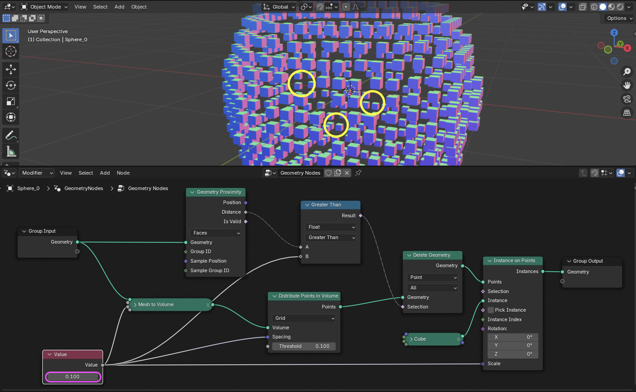The width and height of the screenshot is (636, 392).
Task: Click the zoom magnifier gizmo in viewport
Action: pyautogui.click(x=627, y=72)
